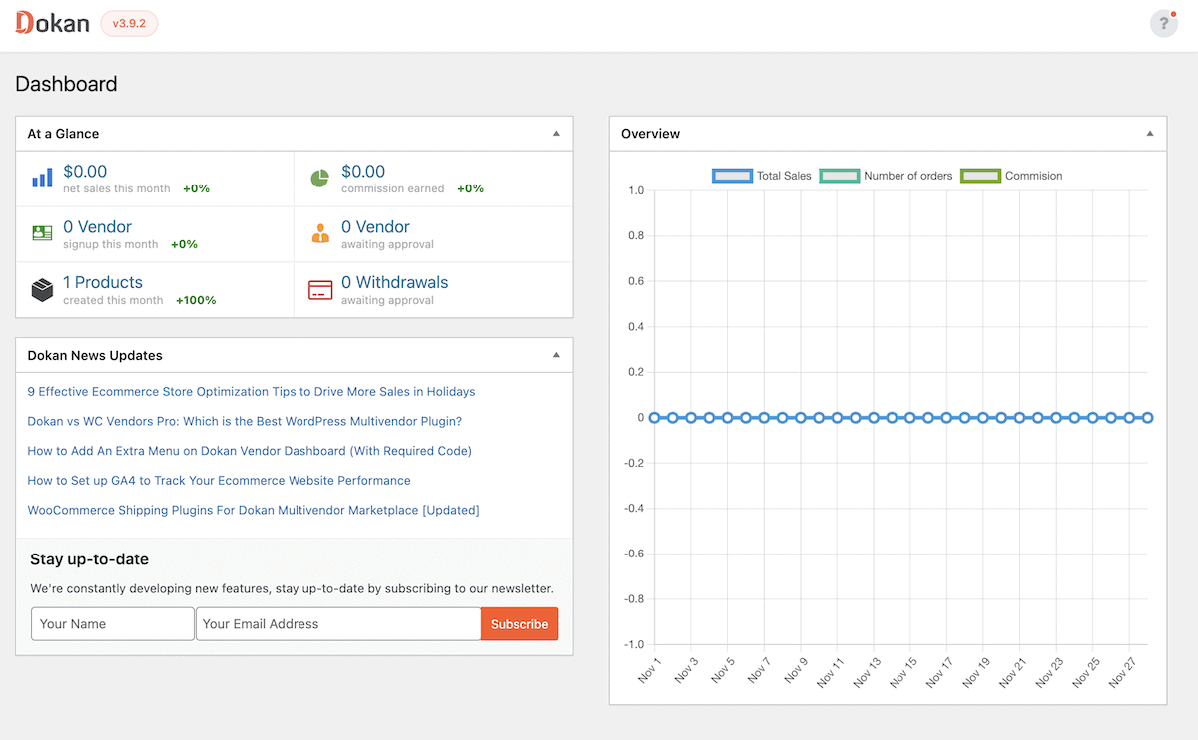The width and height of the screenshot is (1198, 740).
Task: Open the 1 Products link
Action: (x=103, y=282)
